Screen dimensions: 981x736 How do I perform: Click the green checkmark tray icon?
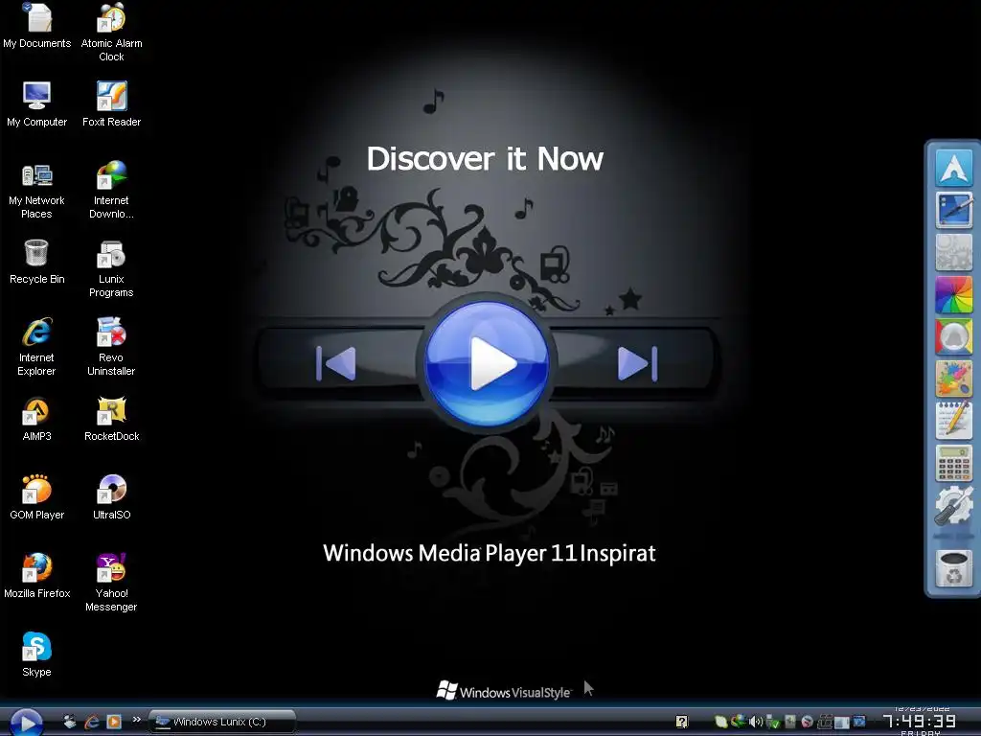tap(773, 722)
